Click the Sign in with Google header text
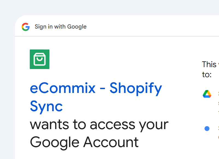This screenshot has height=159, width=219. point(60,27)
